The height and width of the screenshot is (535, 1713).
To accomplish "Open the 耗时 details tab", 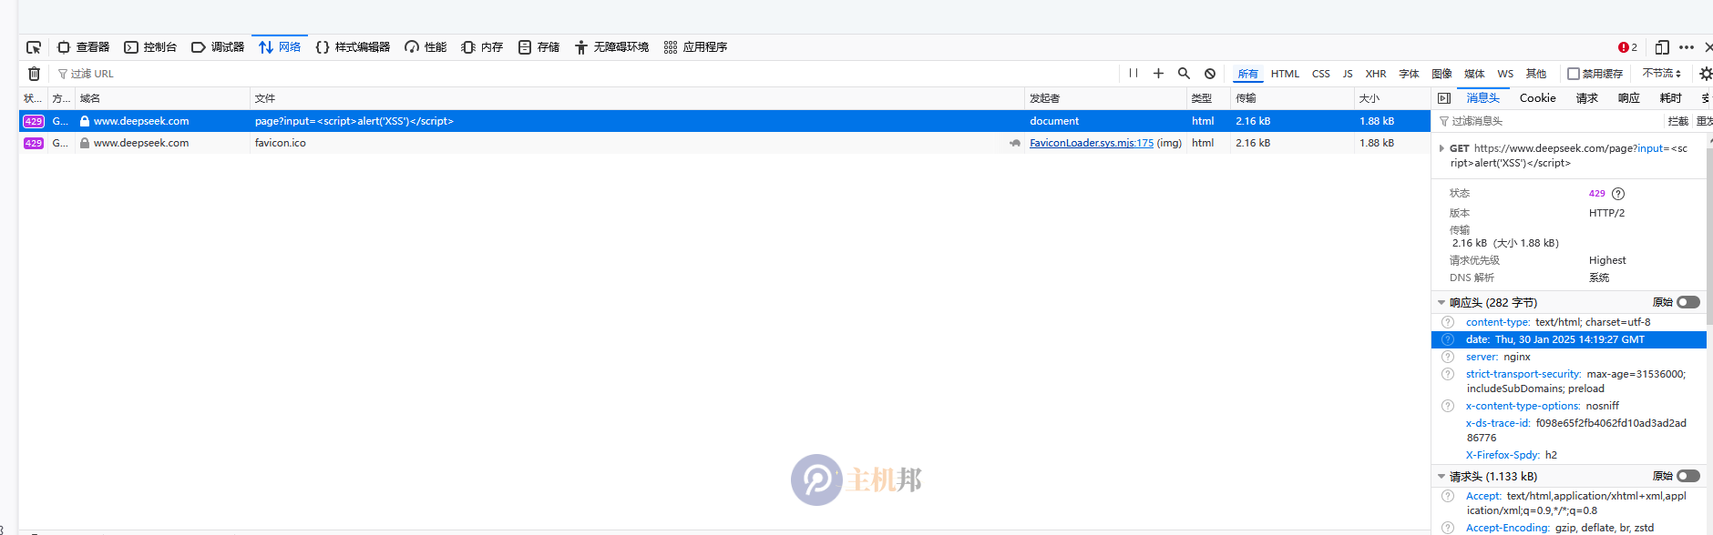I will 1670,98.
